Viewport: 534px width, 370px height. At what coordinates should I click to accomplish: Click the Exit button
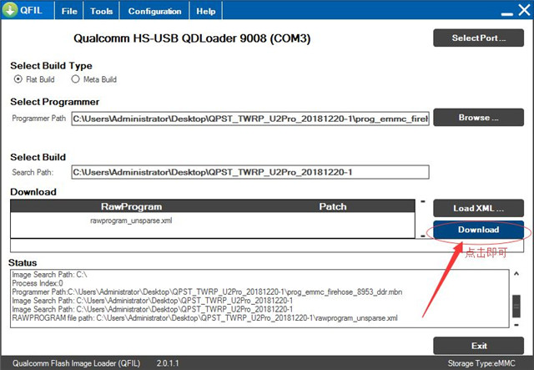click(478, 346)
